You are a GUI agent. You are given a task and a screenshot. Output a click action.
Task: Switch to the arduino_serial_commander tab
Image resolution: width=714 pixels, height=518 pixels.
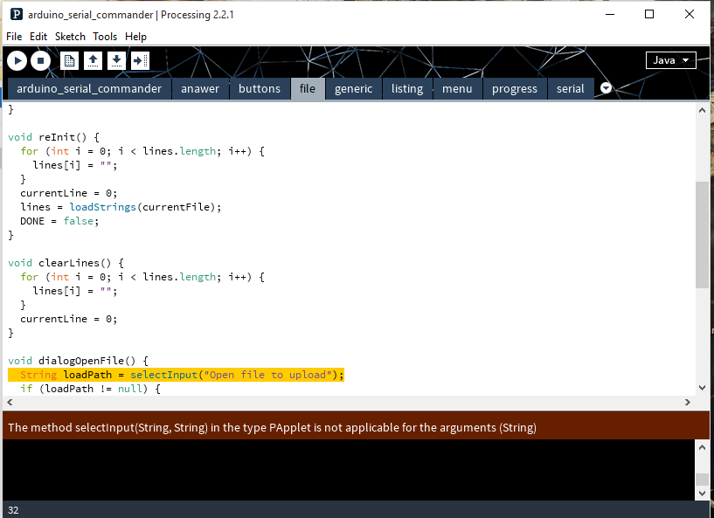[89, 88]
